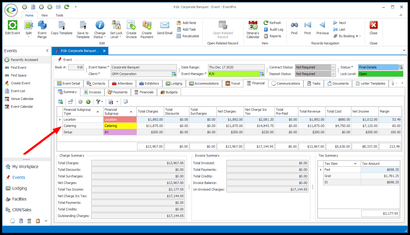Click Add Task in the ribbon
The width and height of the screenshot is (410, 235).
pos(186,29)
